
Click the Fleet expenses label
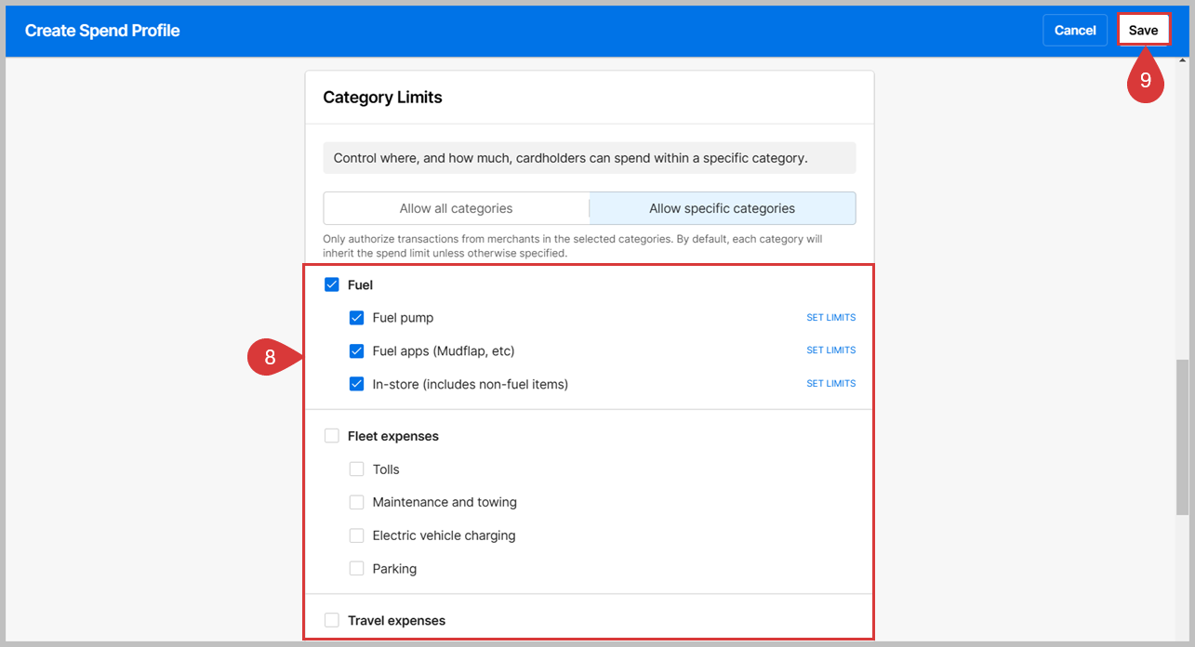393,436
